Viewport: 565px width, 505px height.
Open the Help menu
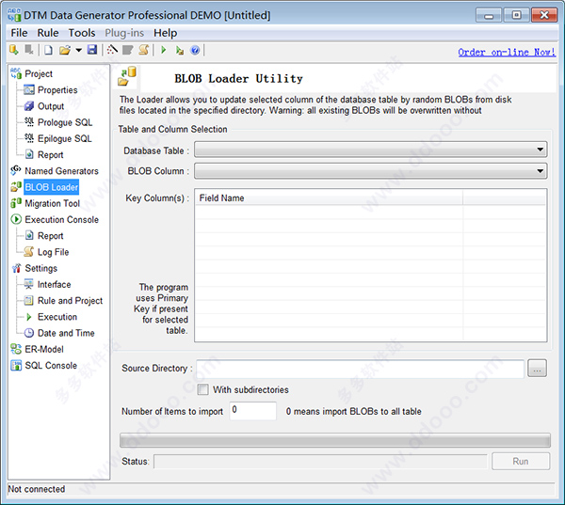166,33
